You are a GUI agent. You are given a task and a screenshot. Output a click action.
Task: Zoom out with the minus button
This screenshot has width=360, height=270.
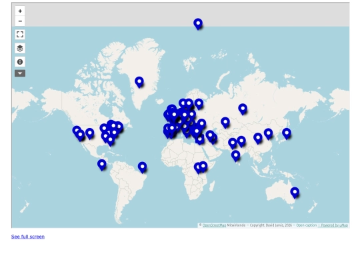click(x=20, y=21)
